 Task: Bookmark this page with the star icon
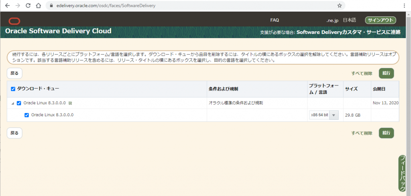[x=340, y=6]
